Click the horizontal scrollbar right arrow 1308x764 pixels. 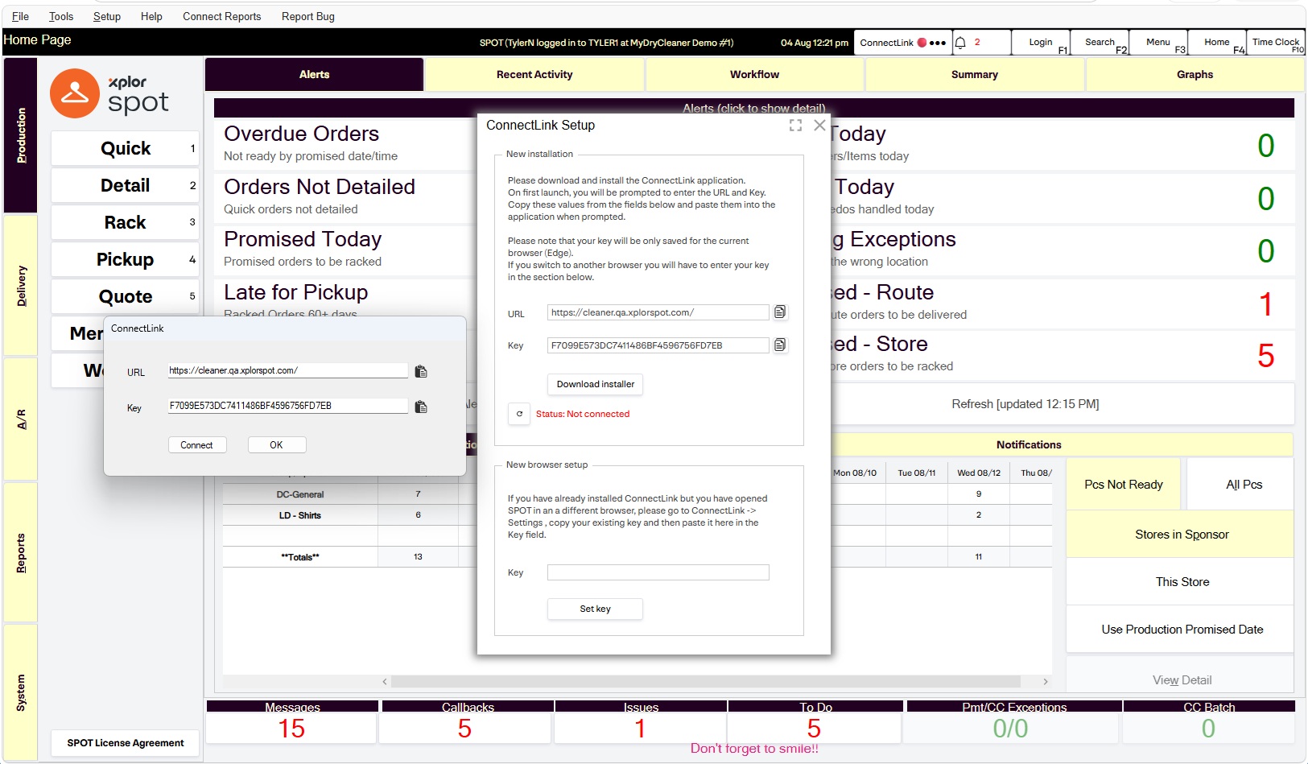1045,682
